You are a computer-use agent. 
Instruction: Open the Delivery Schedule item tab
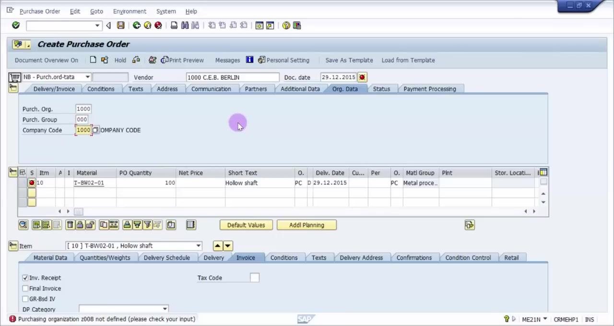[167, 257]
